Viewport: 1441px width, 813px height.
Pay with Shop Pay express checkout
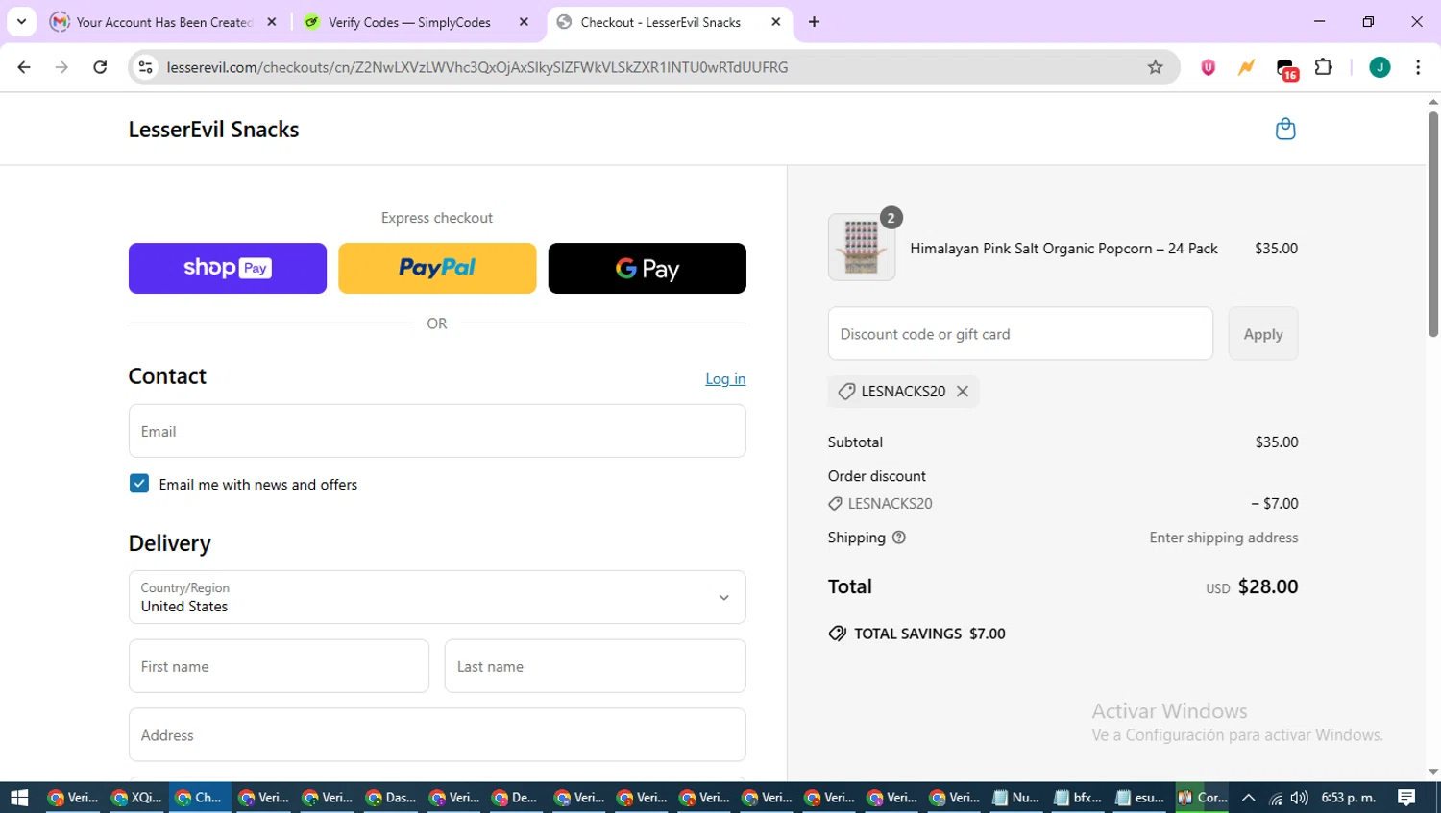pyautogui.click(x=228, y=268)
